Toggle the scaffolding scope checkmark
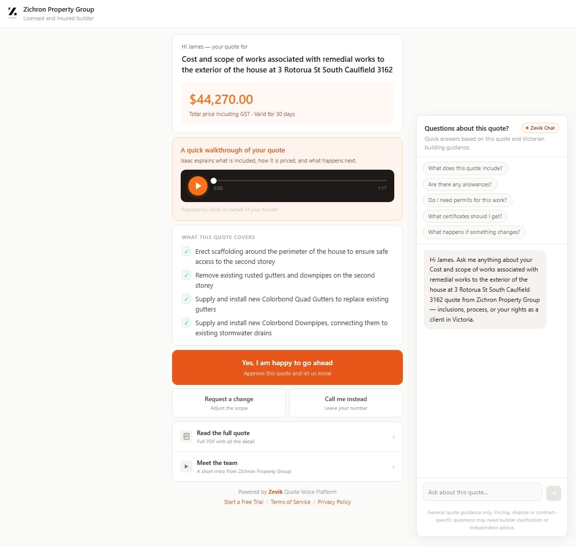 pos(186,251)
